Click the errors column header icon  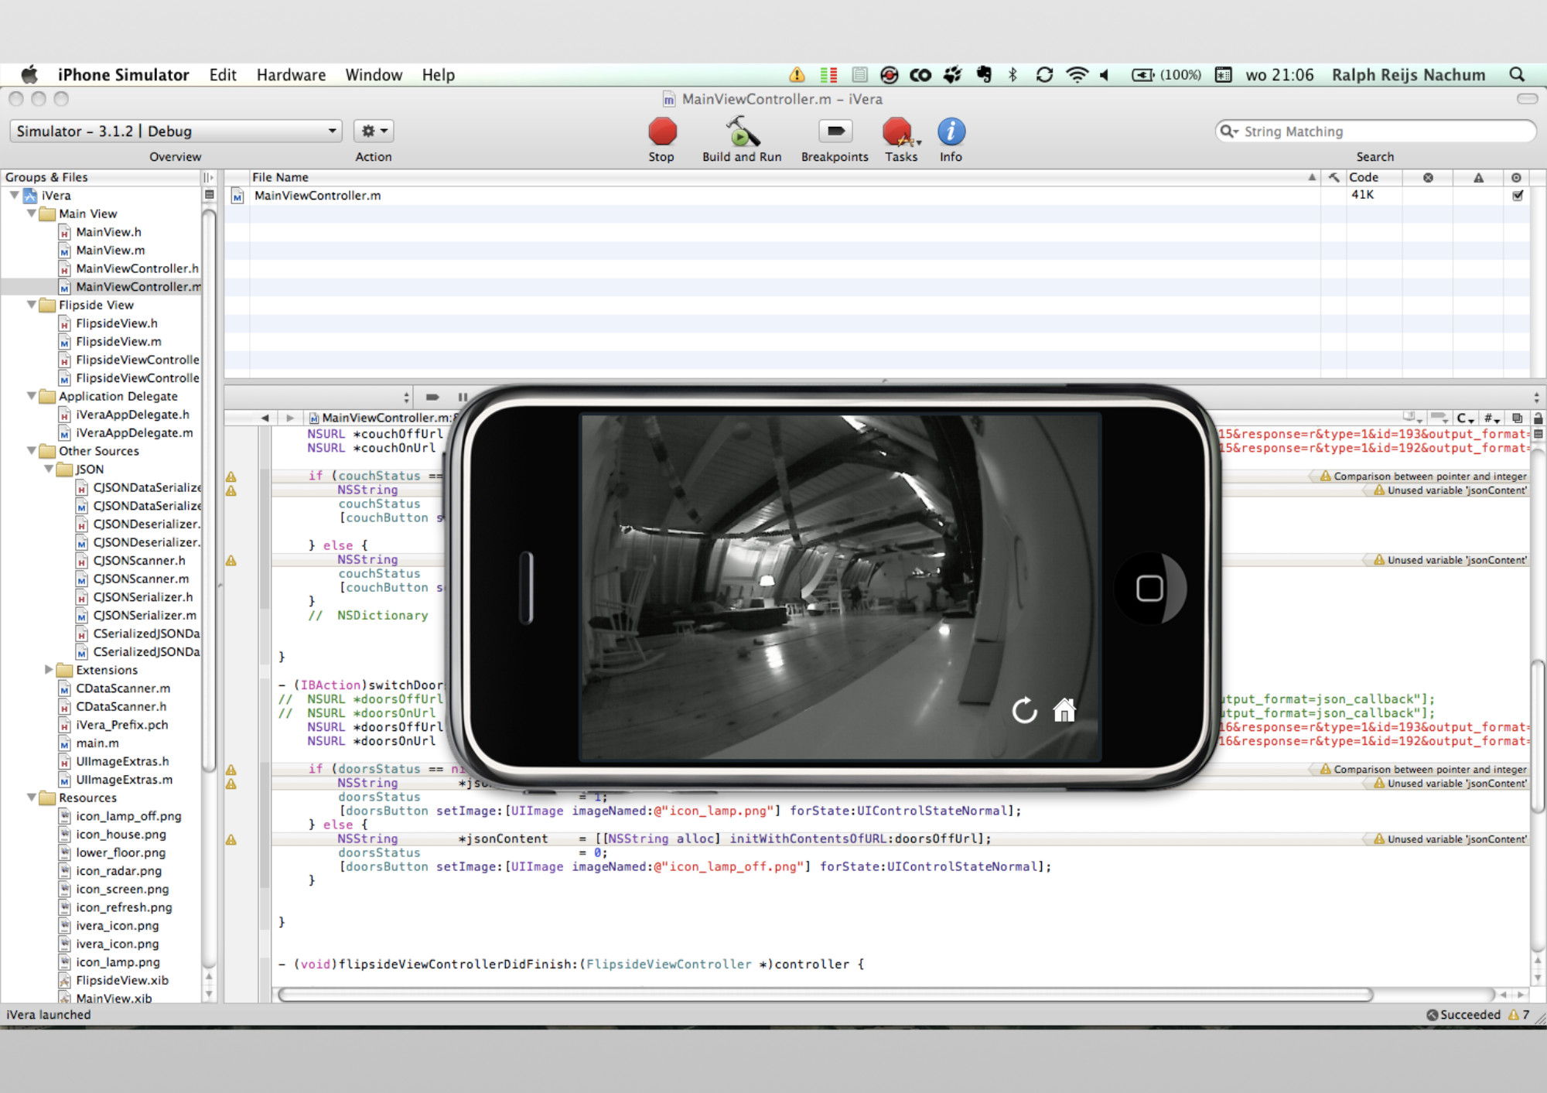(x=1428, y=177)
